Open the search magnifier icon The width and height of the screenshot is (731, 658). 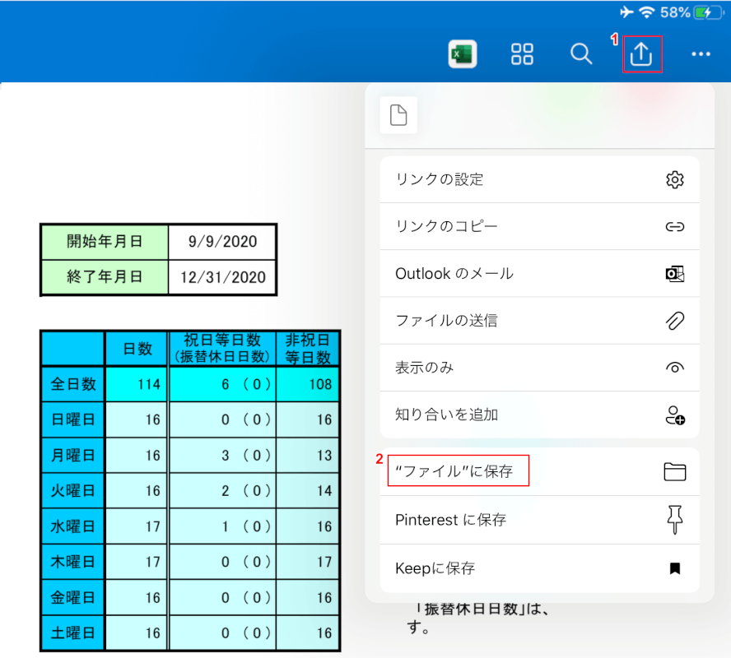pos(581,54)
